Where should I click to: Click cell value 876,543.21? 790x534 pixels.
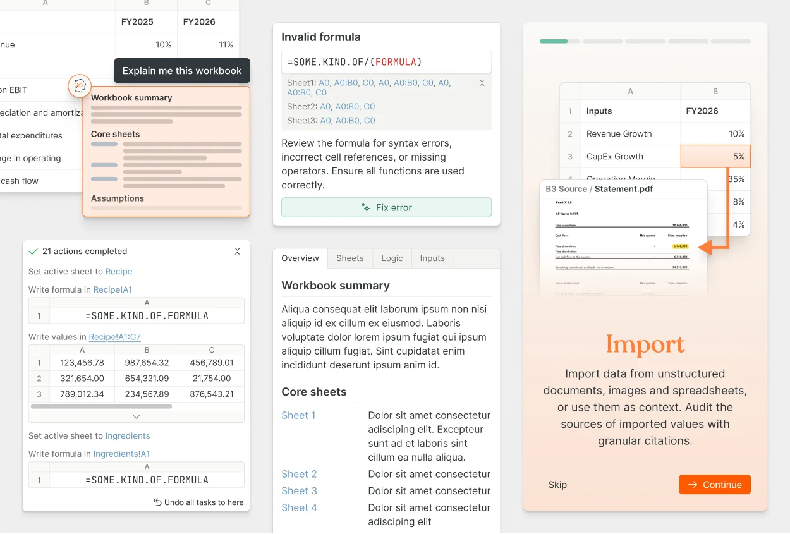point(212,394)
